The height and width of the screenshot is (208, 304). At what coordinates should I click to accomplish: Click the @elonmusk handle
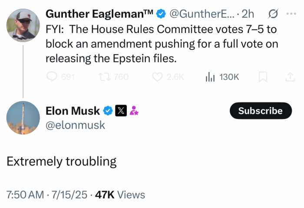point(75,125)
